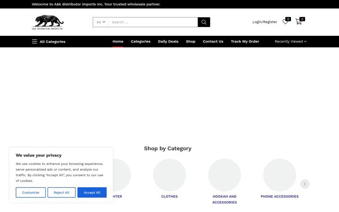
Task: Click the PHONE ACCESSORIES circle thumbnail
Action: click(280, 175)
